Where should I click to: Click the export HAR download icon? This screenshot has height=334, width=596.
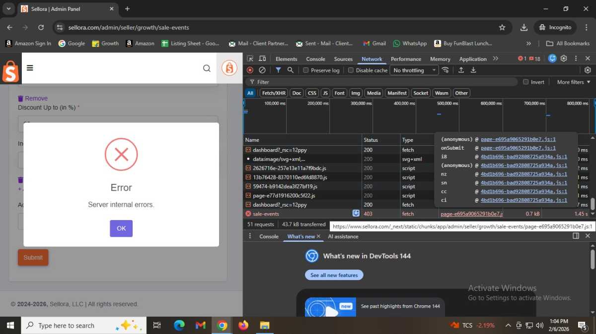click(473, 70)
